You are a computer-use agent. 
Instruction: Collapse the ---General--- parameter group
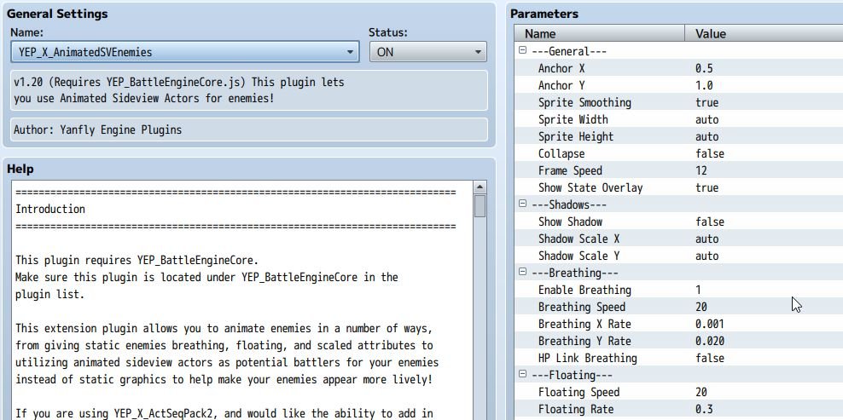coord(522,51)
